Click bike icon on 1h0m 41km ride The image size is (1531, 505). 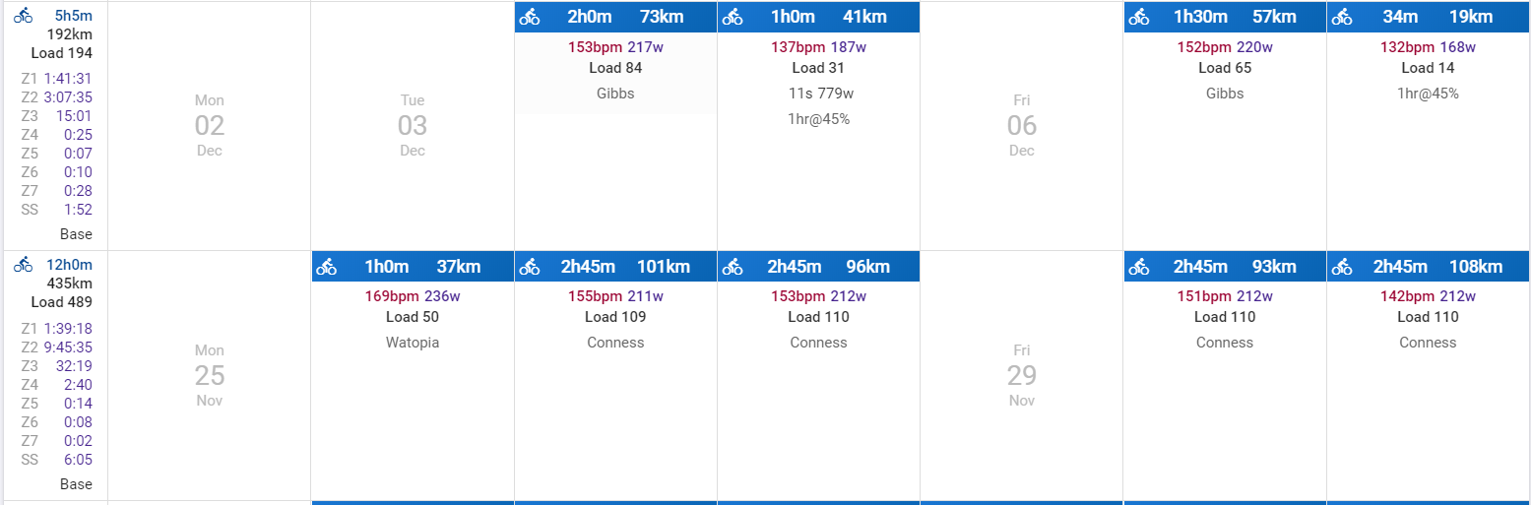pos(733,17)
